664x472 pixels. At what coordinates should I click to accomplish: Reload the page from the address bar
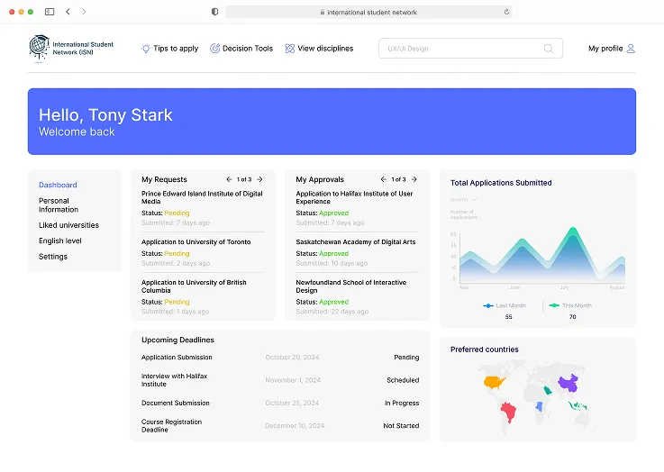pyautogui.click(x=506, y=12)
